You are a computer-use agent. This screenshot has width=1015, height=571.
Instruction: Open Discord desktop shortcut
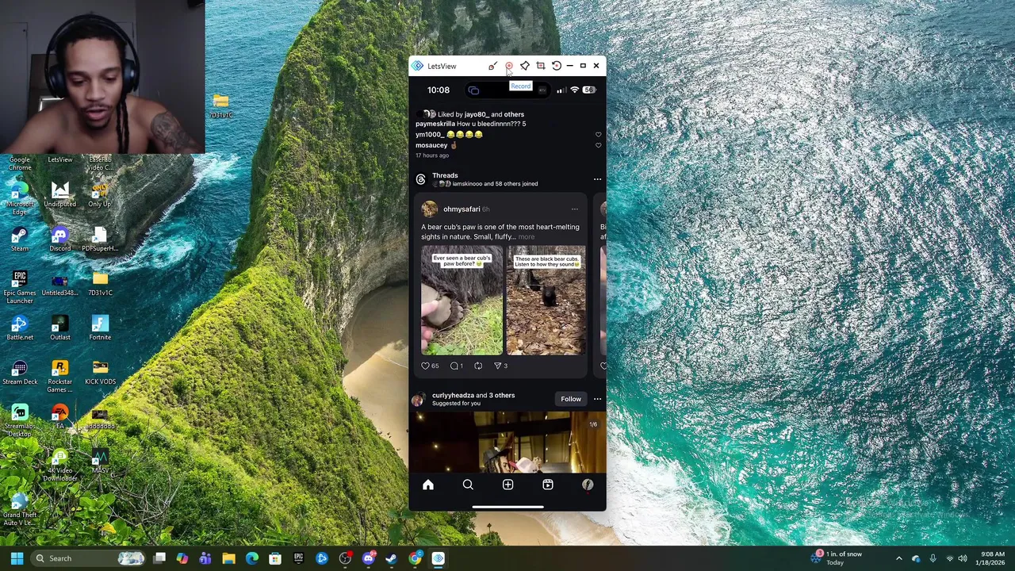pyautogui.click(x=59, y=239)
